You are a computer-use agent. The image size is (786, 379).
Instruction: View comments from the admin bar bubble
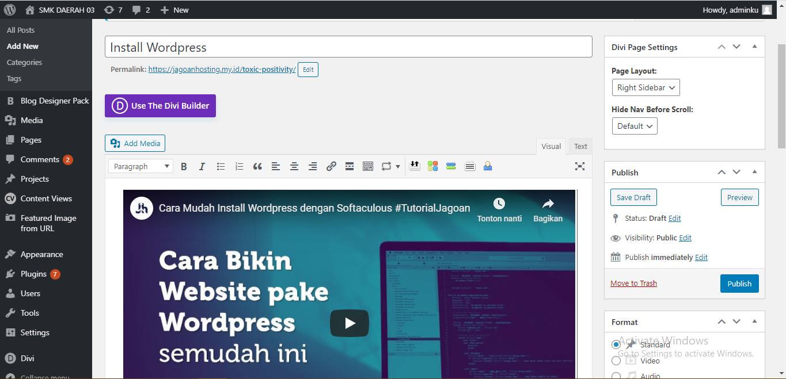tap(141, 10)
